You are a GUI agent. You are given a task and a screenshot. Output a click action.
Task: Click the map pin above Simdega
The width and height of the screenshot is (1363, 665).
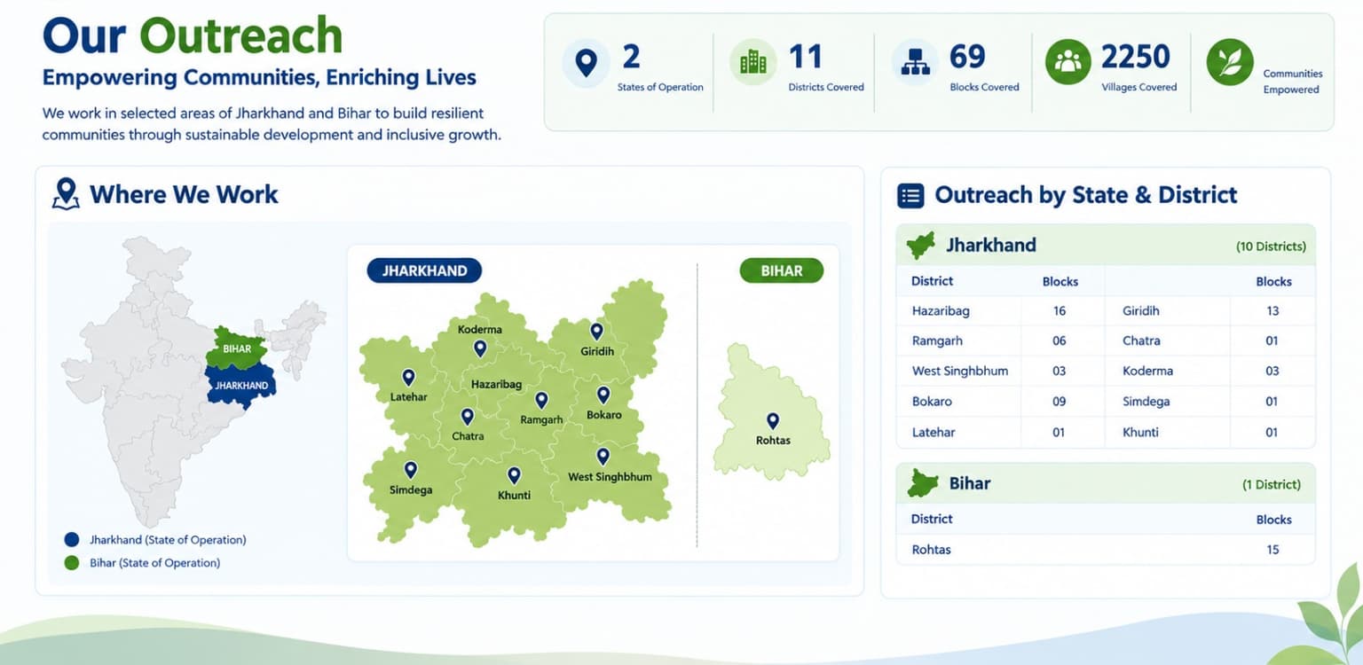tap(410, 470)
